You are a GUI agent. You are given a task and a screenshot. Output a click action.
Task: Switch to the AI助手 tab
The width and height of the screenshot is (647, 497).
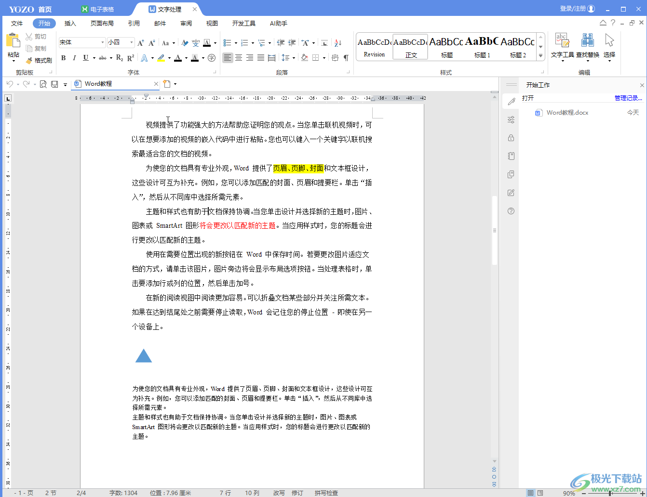coord(279,23)
